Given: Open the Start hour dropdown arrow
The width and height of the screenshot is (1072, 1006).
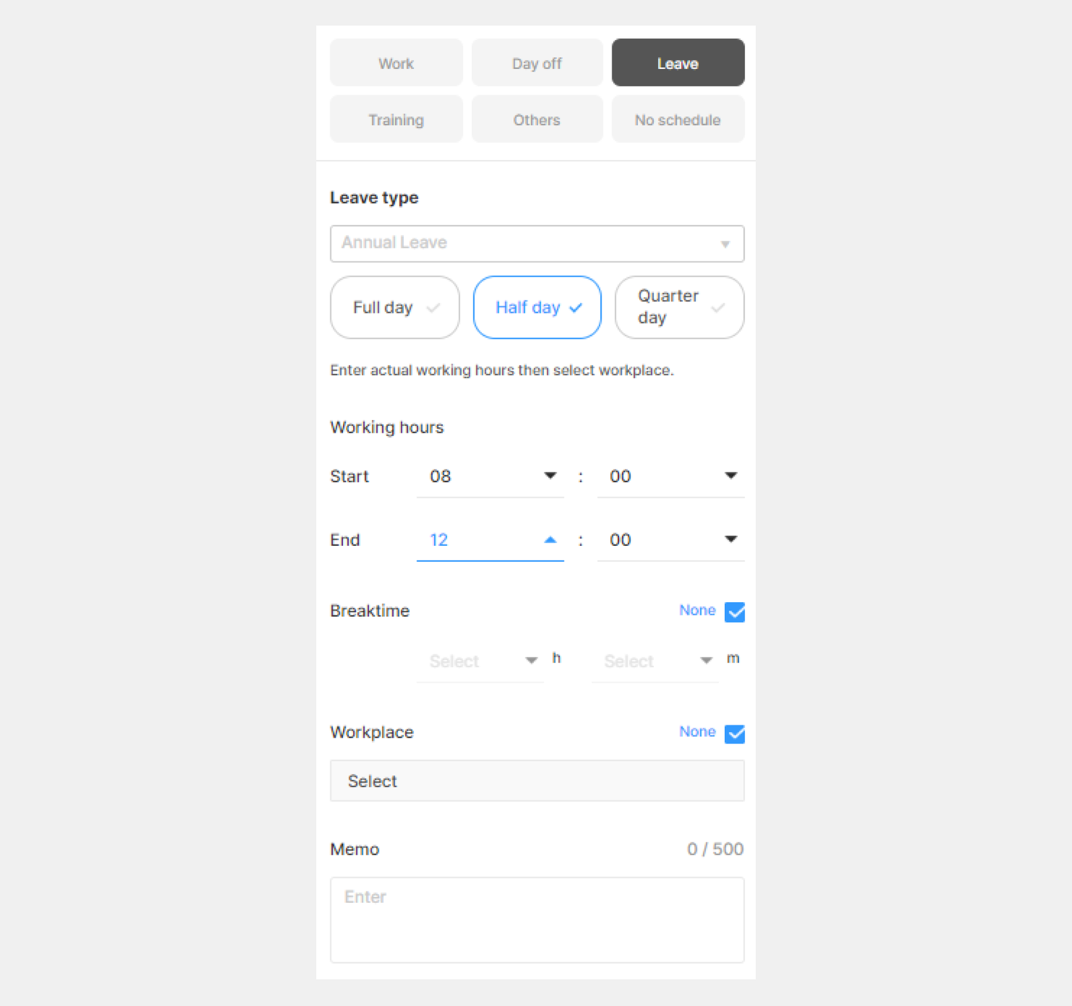Looking at the screenshot, I should (x=550, y=476).
